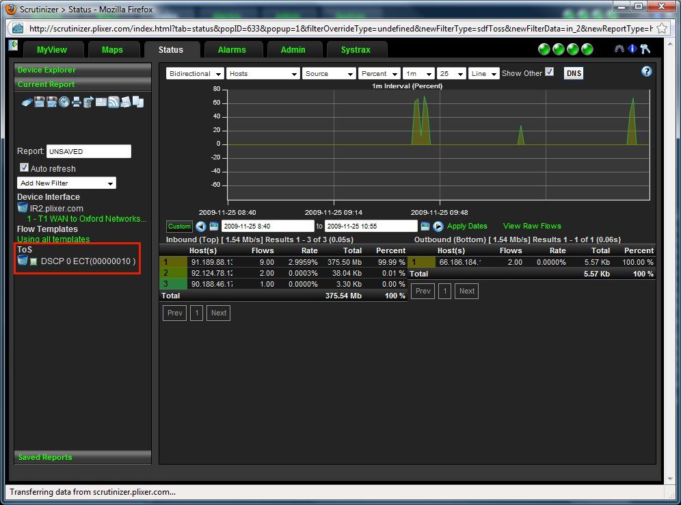Image resolution: width=681 pixels, height=505 pixels.
Task: Select the Status tab
Action: coord(171,49)
